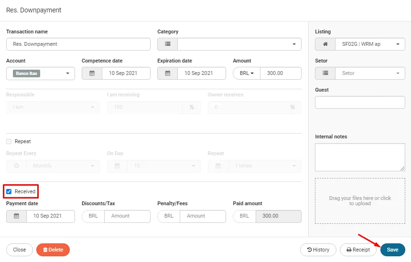Click the Expiration date calendar icon
The image size is (411, 262).
coord(167,73)
